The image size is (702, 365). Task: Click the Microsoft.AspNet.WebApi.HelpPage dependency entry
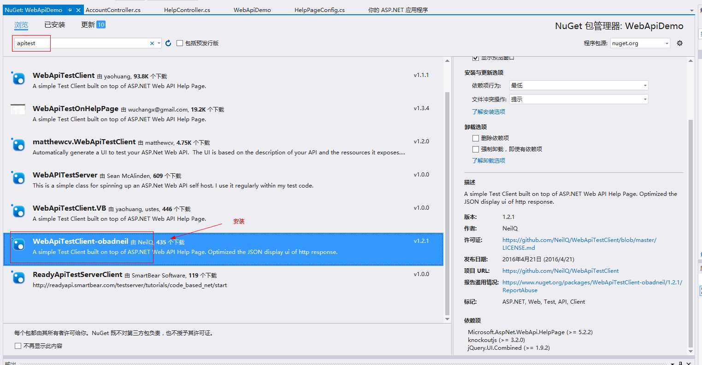tap(530, 332)
